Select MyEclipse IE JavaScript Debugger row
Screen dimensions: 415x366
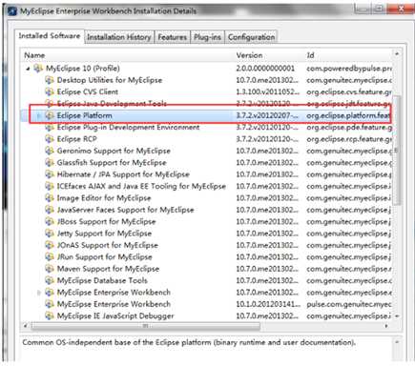click(207, 315)
